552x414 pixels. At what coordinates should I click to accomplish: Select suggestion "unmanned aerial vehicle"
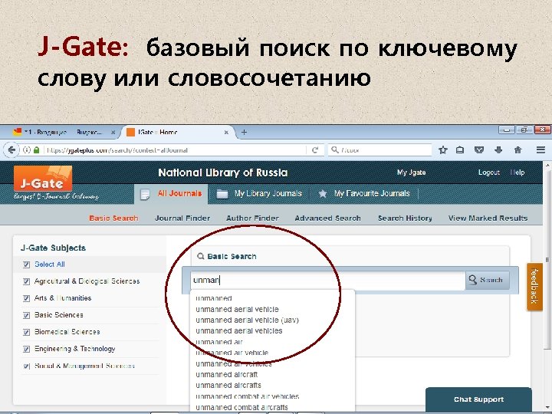[237, 309]
